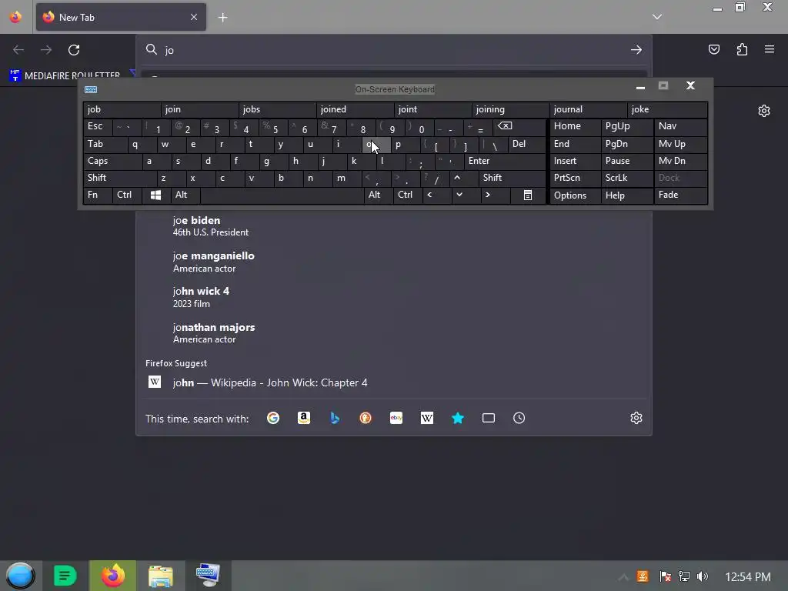Select the 'joint' word prediction
Viewport: 788px width, 591px height.
click(x=433, y=109)
